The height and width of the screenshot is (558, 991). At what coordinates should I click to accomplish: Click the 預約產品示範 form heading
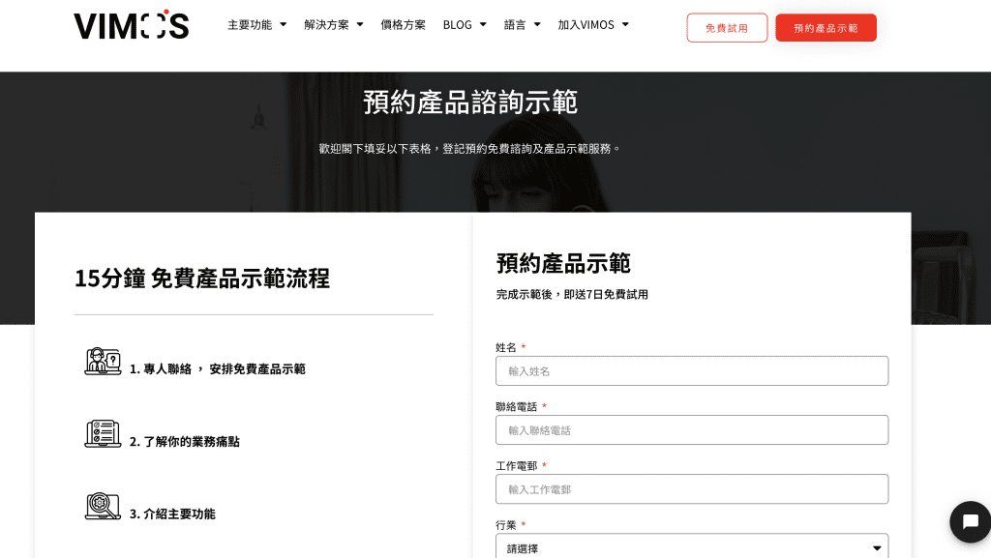point(563,263)
